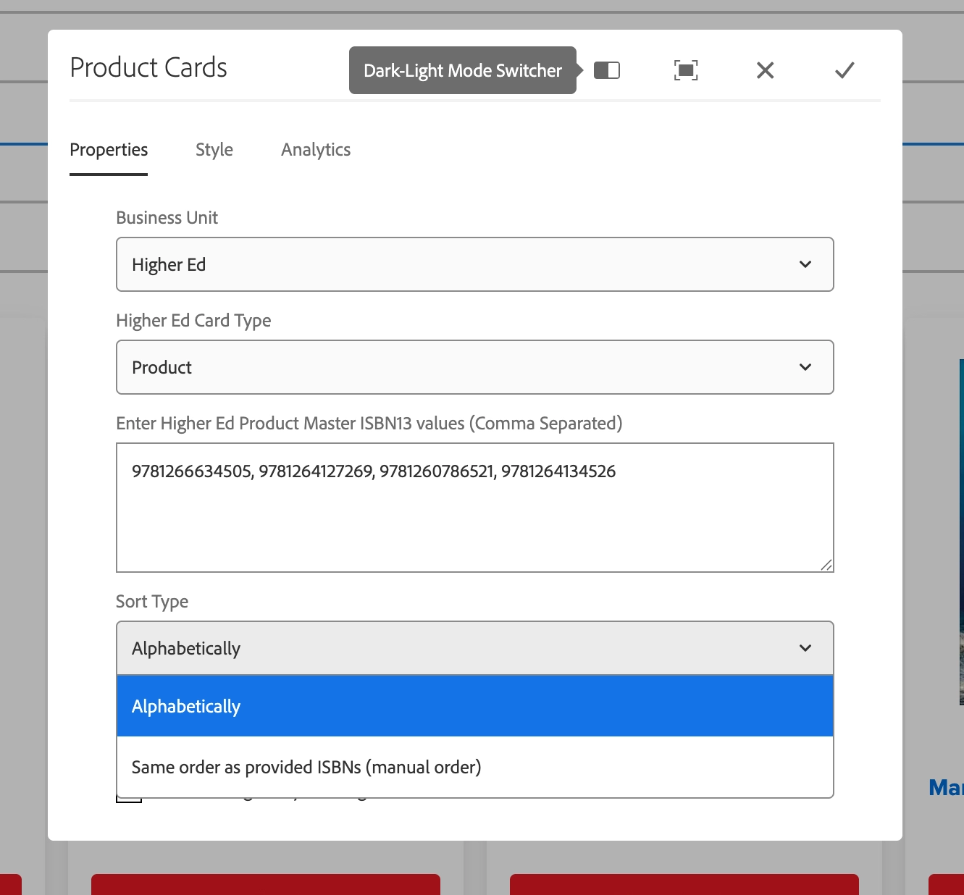Click the wide red button below the dialog's left side
Image resolution: width=964 pixels, height=895 pixels.
[x=265, y=884]
